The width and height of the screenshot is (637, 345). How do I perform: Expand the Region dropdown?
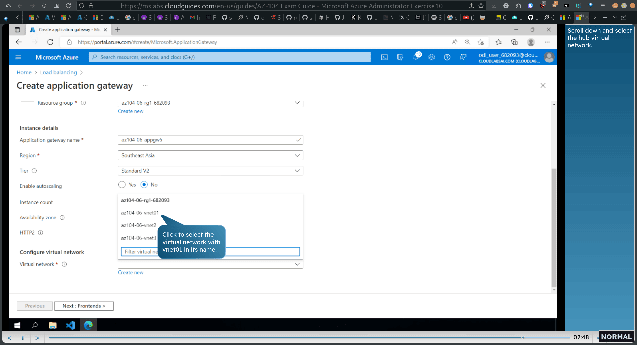(x=210, y=155)
